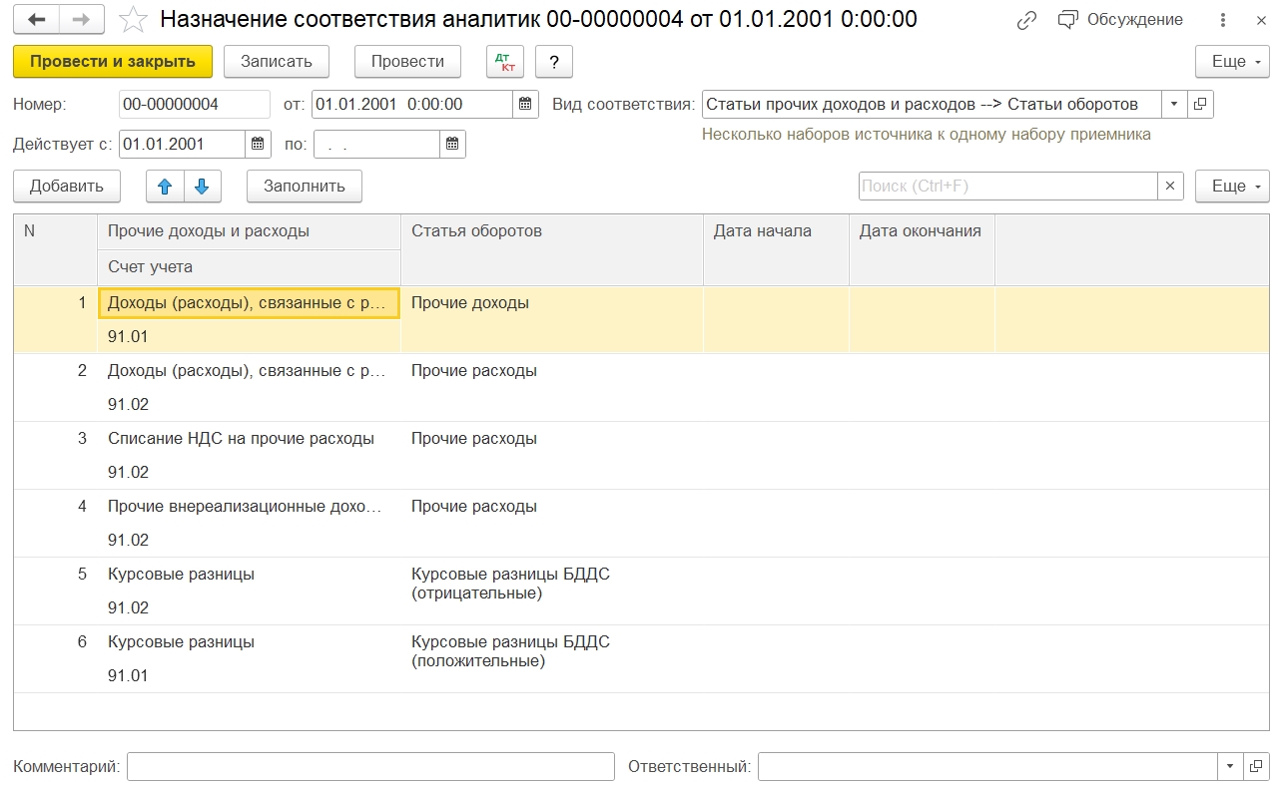Click the Провести и закрыть button

click(112, 61)
